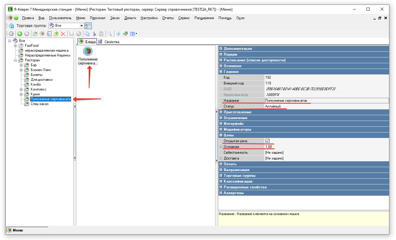Click the scissors cut icon
Viewport: 396px width, 240px height.
pos(94,34)
